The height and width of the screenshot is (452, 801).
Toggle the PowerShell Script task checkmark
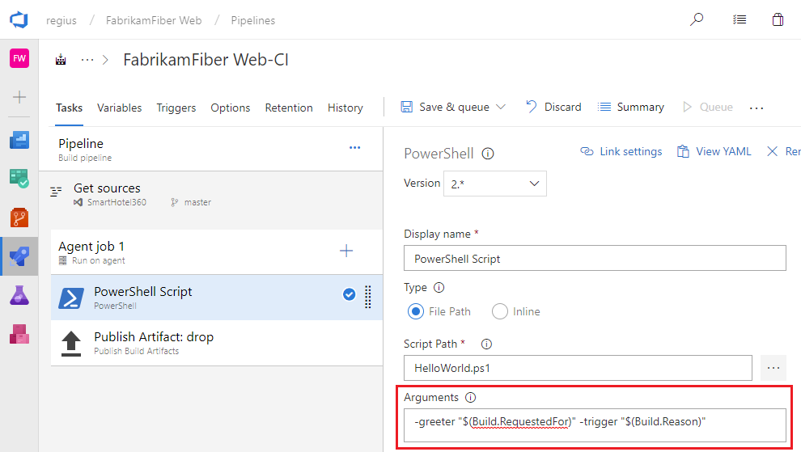coord(350,295)
